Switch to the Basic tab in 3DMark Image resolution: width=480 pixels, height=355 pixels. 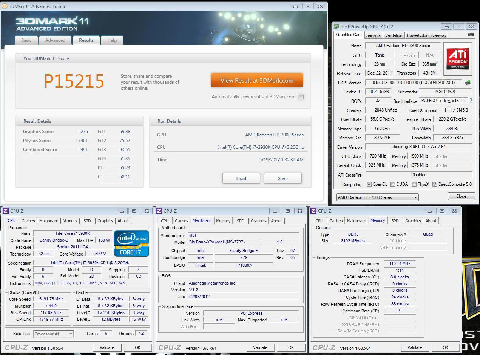point(26,40)
